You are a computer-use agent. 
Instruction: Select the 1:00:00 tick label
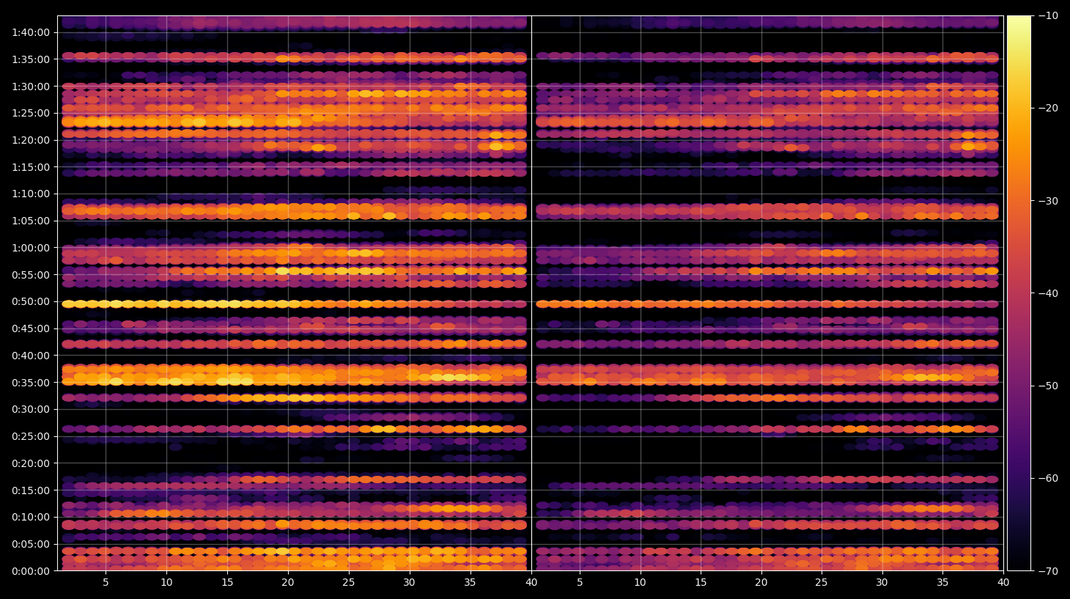point(31,248)
